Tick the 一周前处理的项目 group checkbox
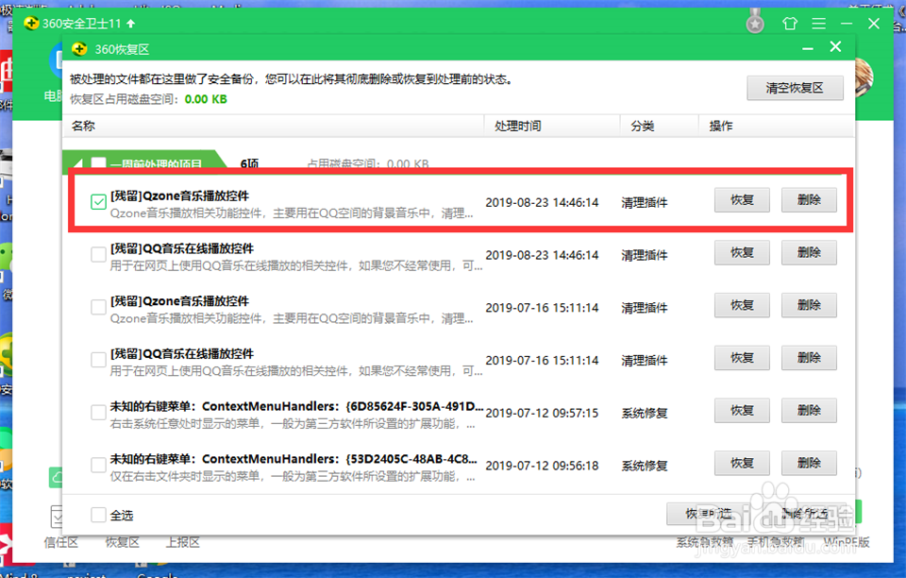The height and width of the screenshot is (578, 906). point(98,164)
